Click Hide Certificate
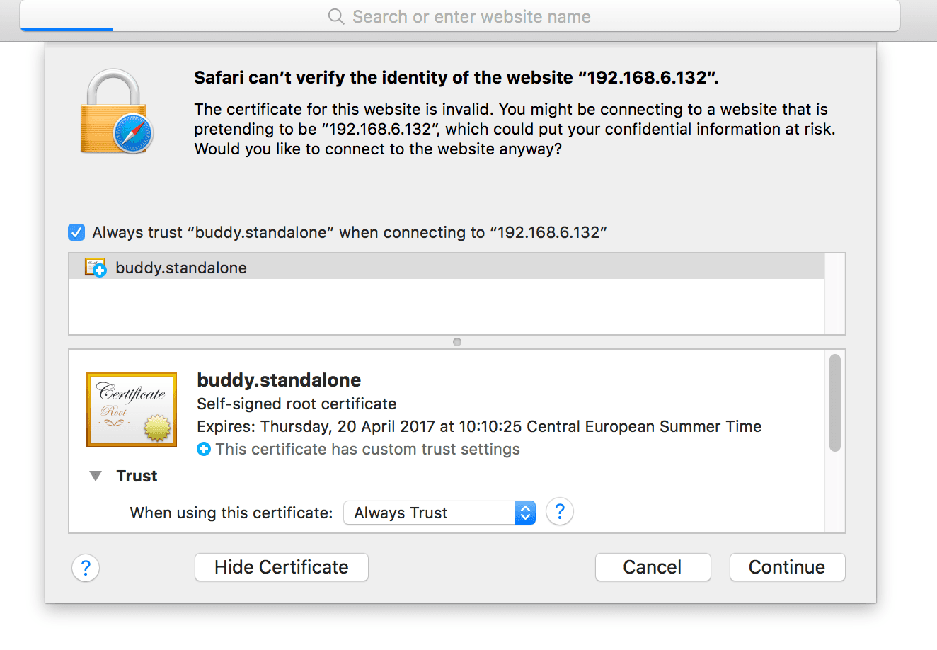Viewport: 937px width, 650px height. 281,566
